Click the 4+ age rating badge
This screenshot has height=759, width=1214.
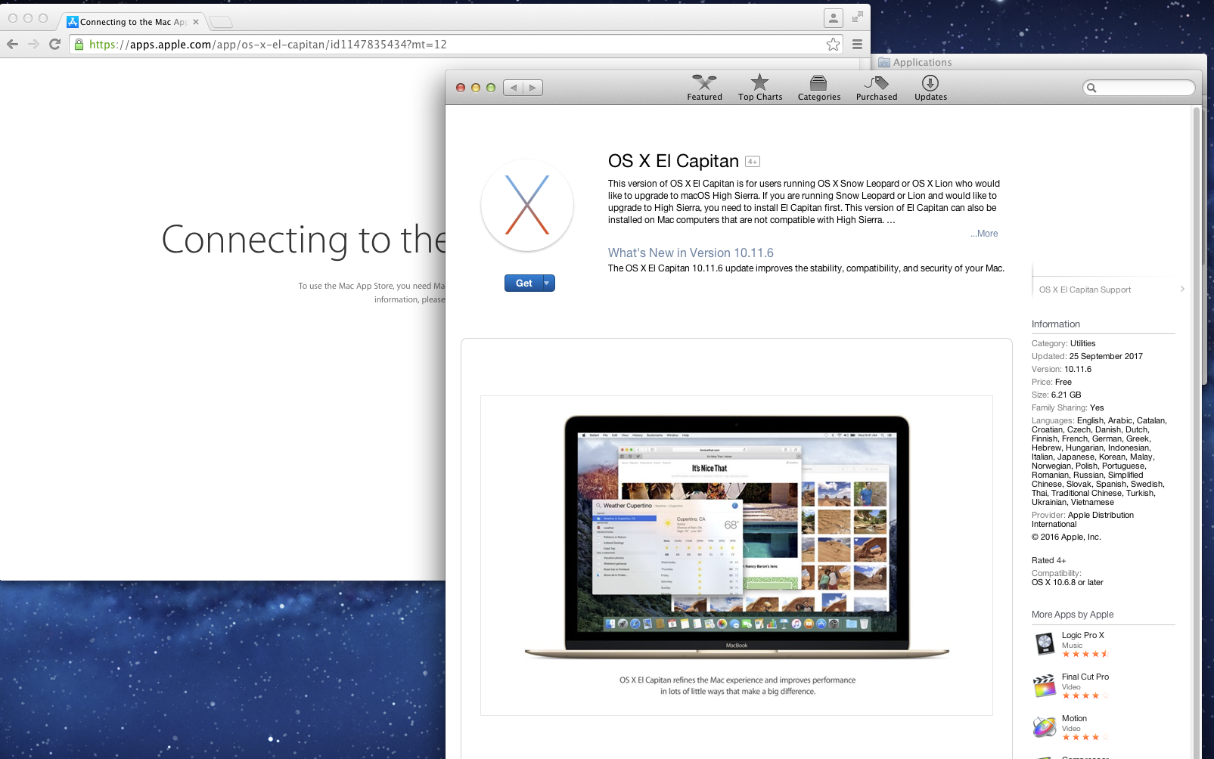coord(752,161)
